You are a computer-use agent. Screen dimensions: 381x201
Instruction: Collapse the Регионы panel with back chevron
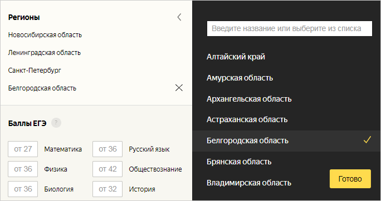tap(179, 17)
